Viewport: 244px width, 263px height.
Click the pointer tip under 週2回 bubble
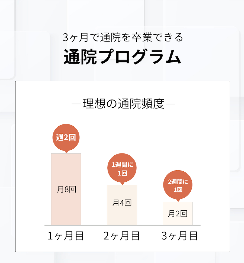click(66, 152)
